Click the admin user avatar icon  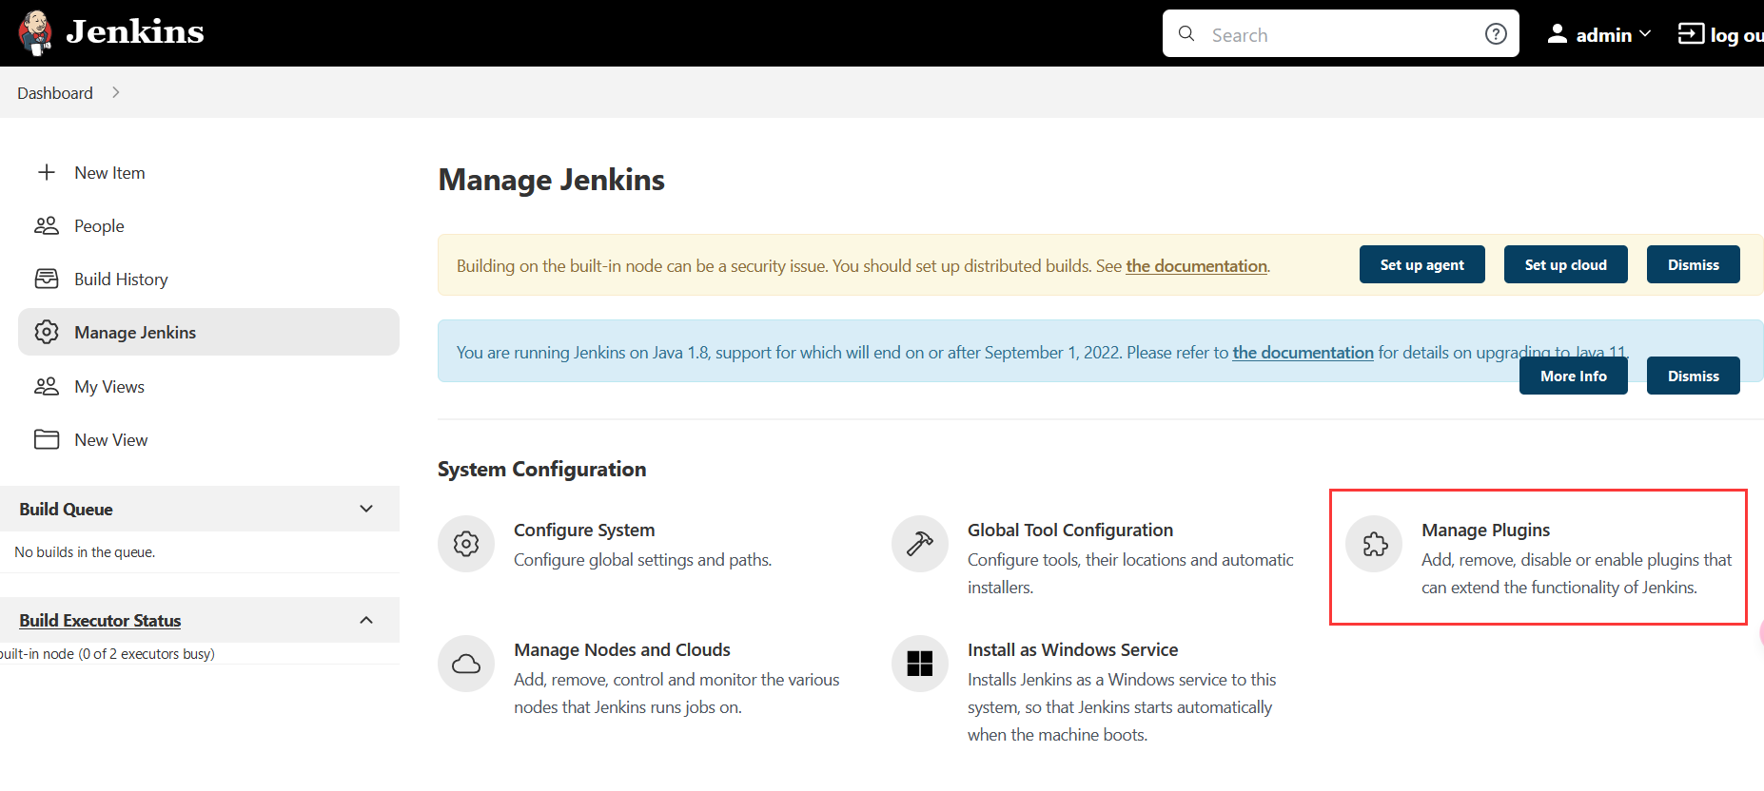point(1558,34)
